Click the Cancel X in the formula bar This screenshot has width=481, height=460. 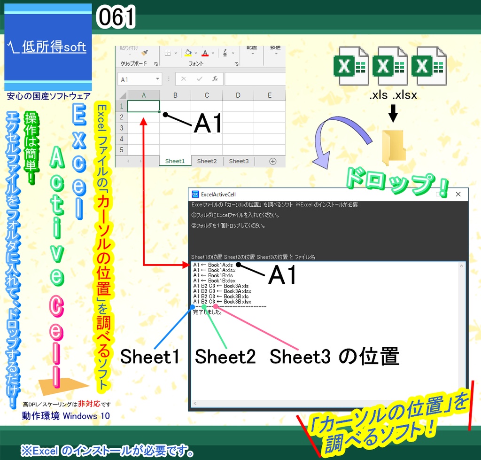pos(183,79)
